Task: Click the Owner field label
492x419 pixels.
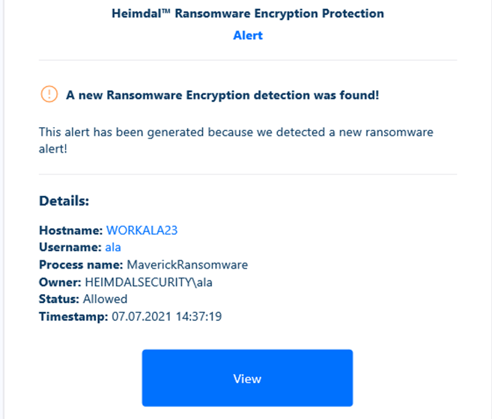Action: pyautogui.click(x=60, y=282)
